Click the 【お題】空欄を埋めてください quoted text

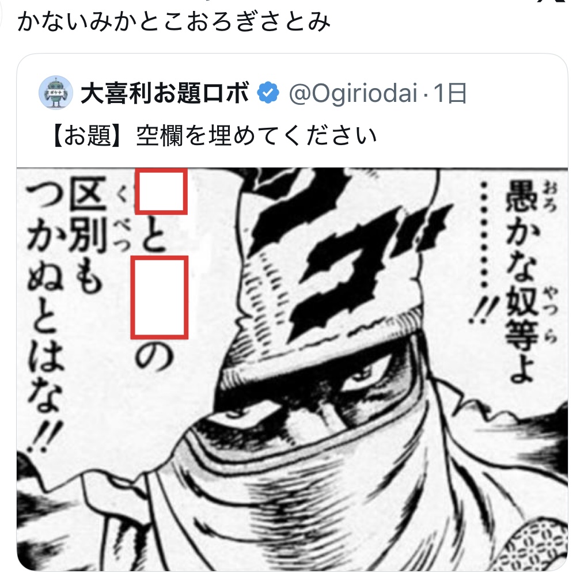pyautogui.click(x=215, y=135)
